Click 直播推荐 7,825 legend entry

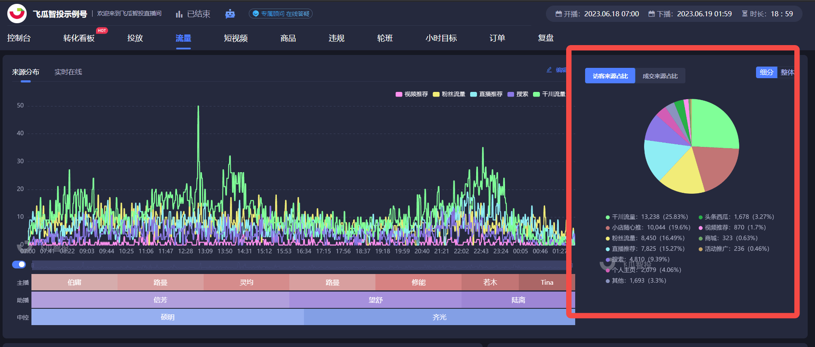(645, 249)
